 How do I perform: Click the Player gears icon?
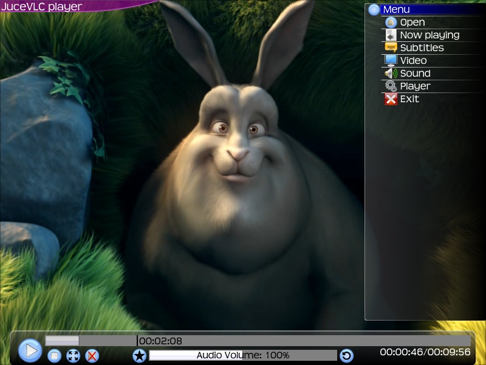point(391,86)
